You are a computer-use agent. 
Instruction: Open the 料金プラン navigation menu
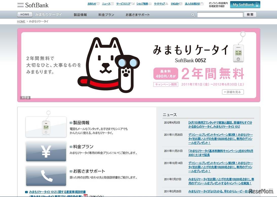106,15
